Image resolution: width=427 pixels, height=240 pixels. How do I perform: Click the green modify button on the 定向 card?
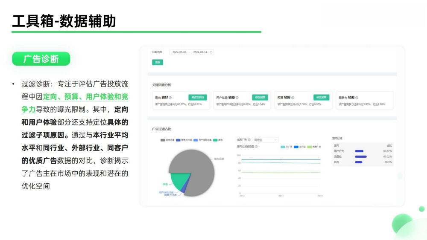tap(197, 97)
